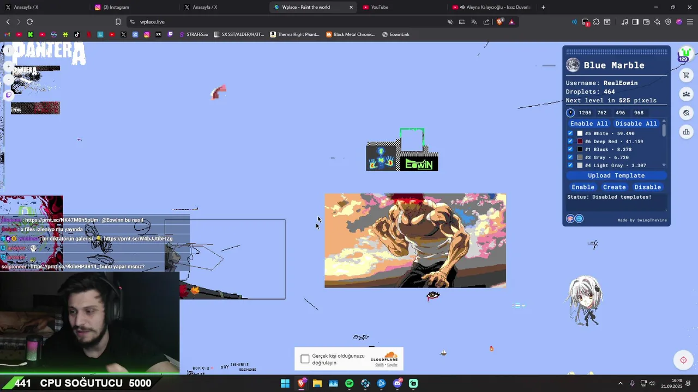The width and height of the screenshot is (698, 392).
Task: Open Brave Leo AI sparkle icon
Action: [x=657, y=22]
